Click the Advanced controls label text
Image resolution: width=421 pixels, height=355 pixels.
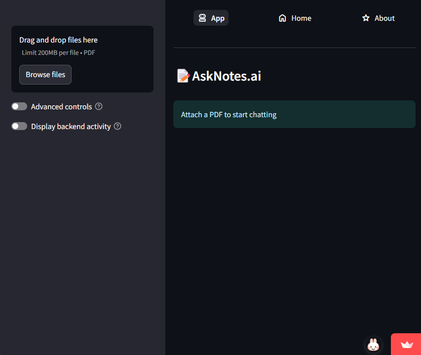61,107
